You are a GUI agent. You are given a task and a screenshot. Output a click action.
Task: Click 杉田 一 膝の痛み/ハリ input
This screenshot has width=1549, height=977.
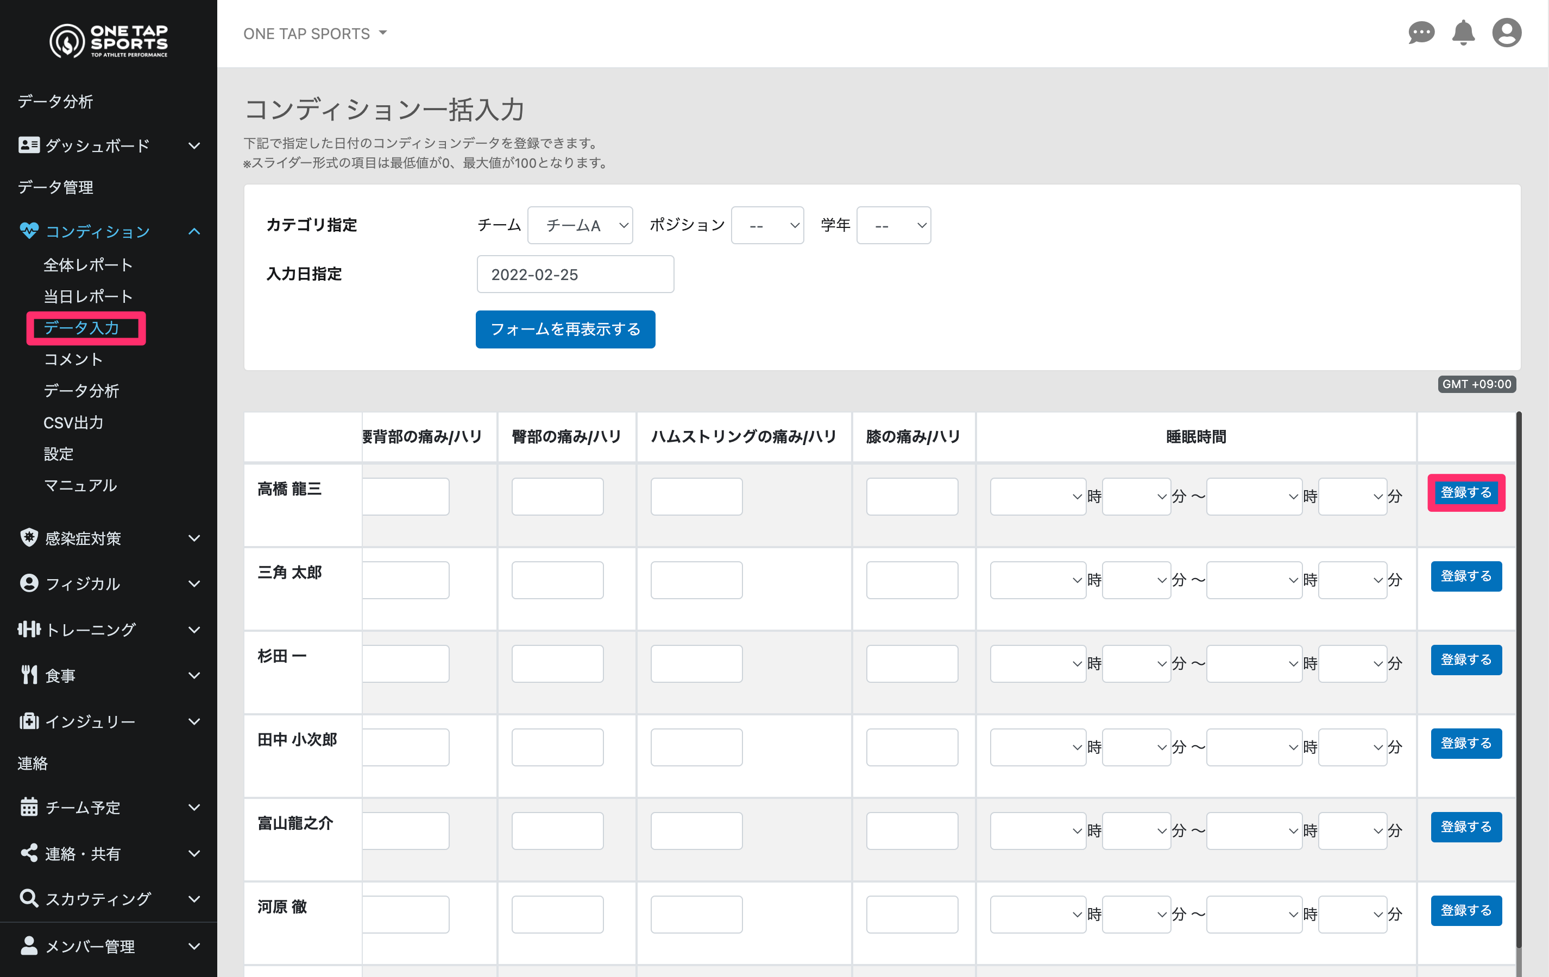[x=911, y=663]
